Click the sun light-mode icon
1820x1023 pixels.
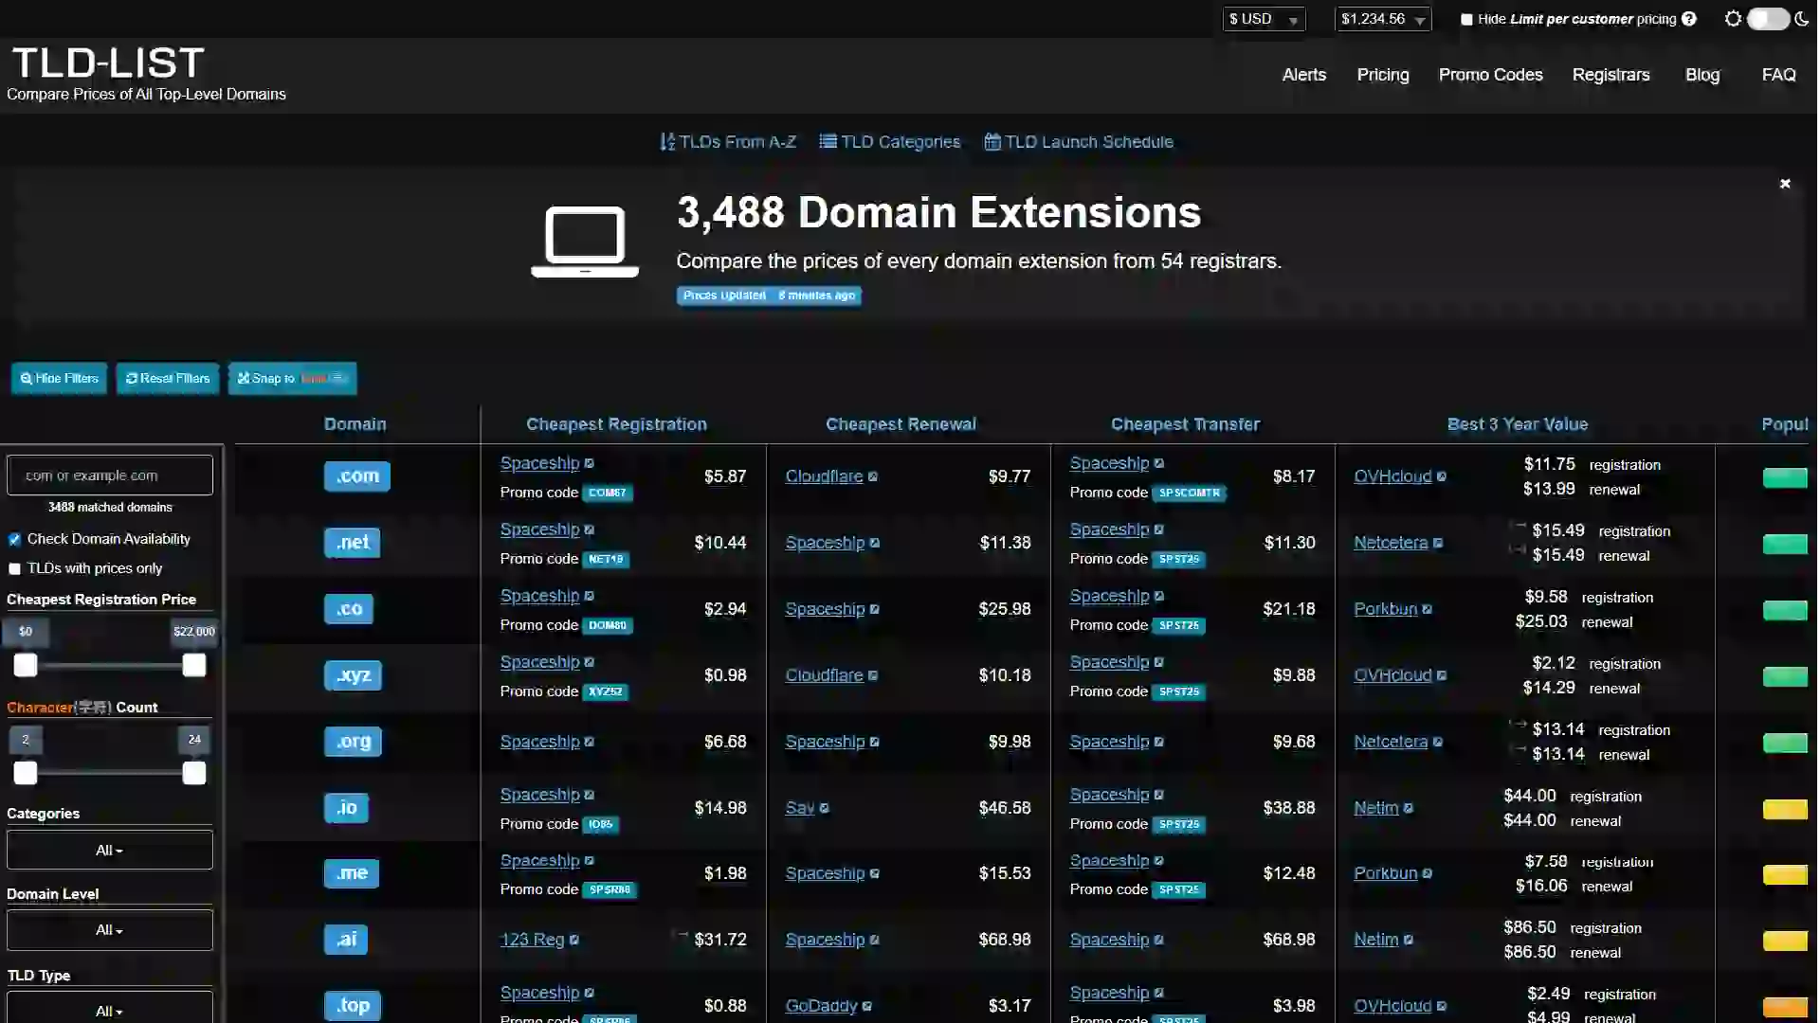point(1733,19)
